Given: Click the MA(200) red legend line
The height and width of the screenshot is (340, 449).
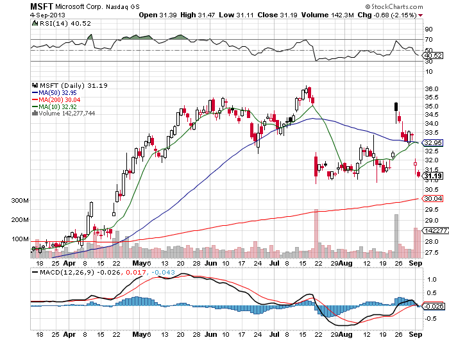Looking at the screenshot, I should tap(35, 99).
